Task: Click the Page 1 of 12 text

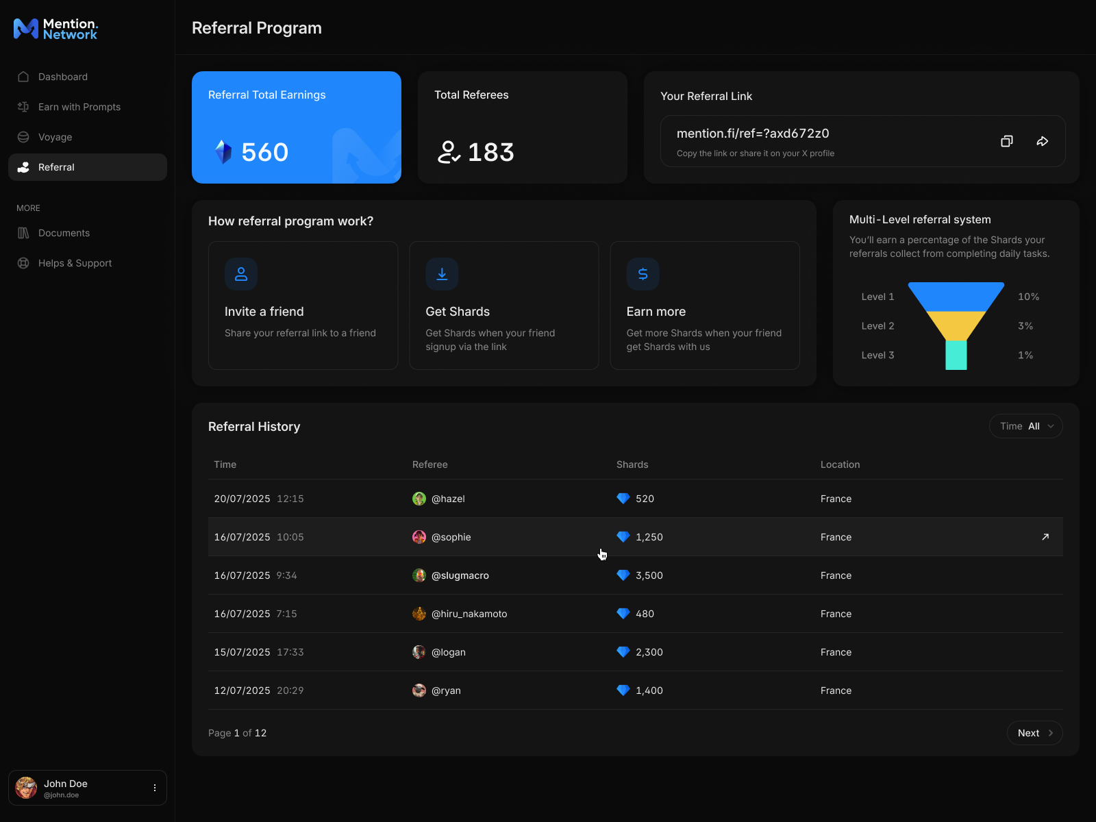Action: pyautogui.click(x=237, y=733)
